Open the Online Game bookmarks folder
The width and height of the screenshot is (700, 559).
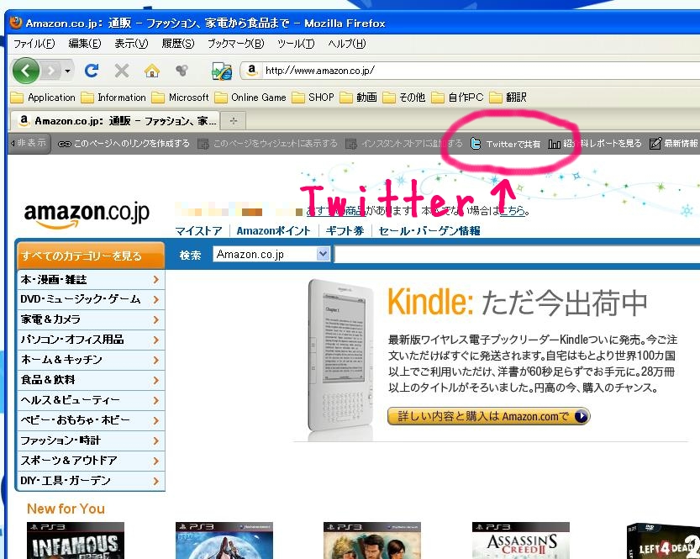click(250, 98)
